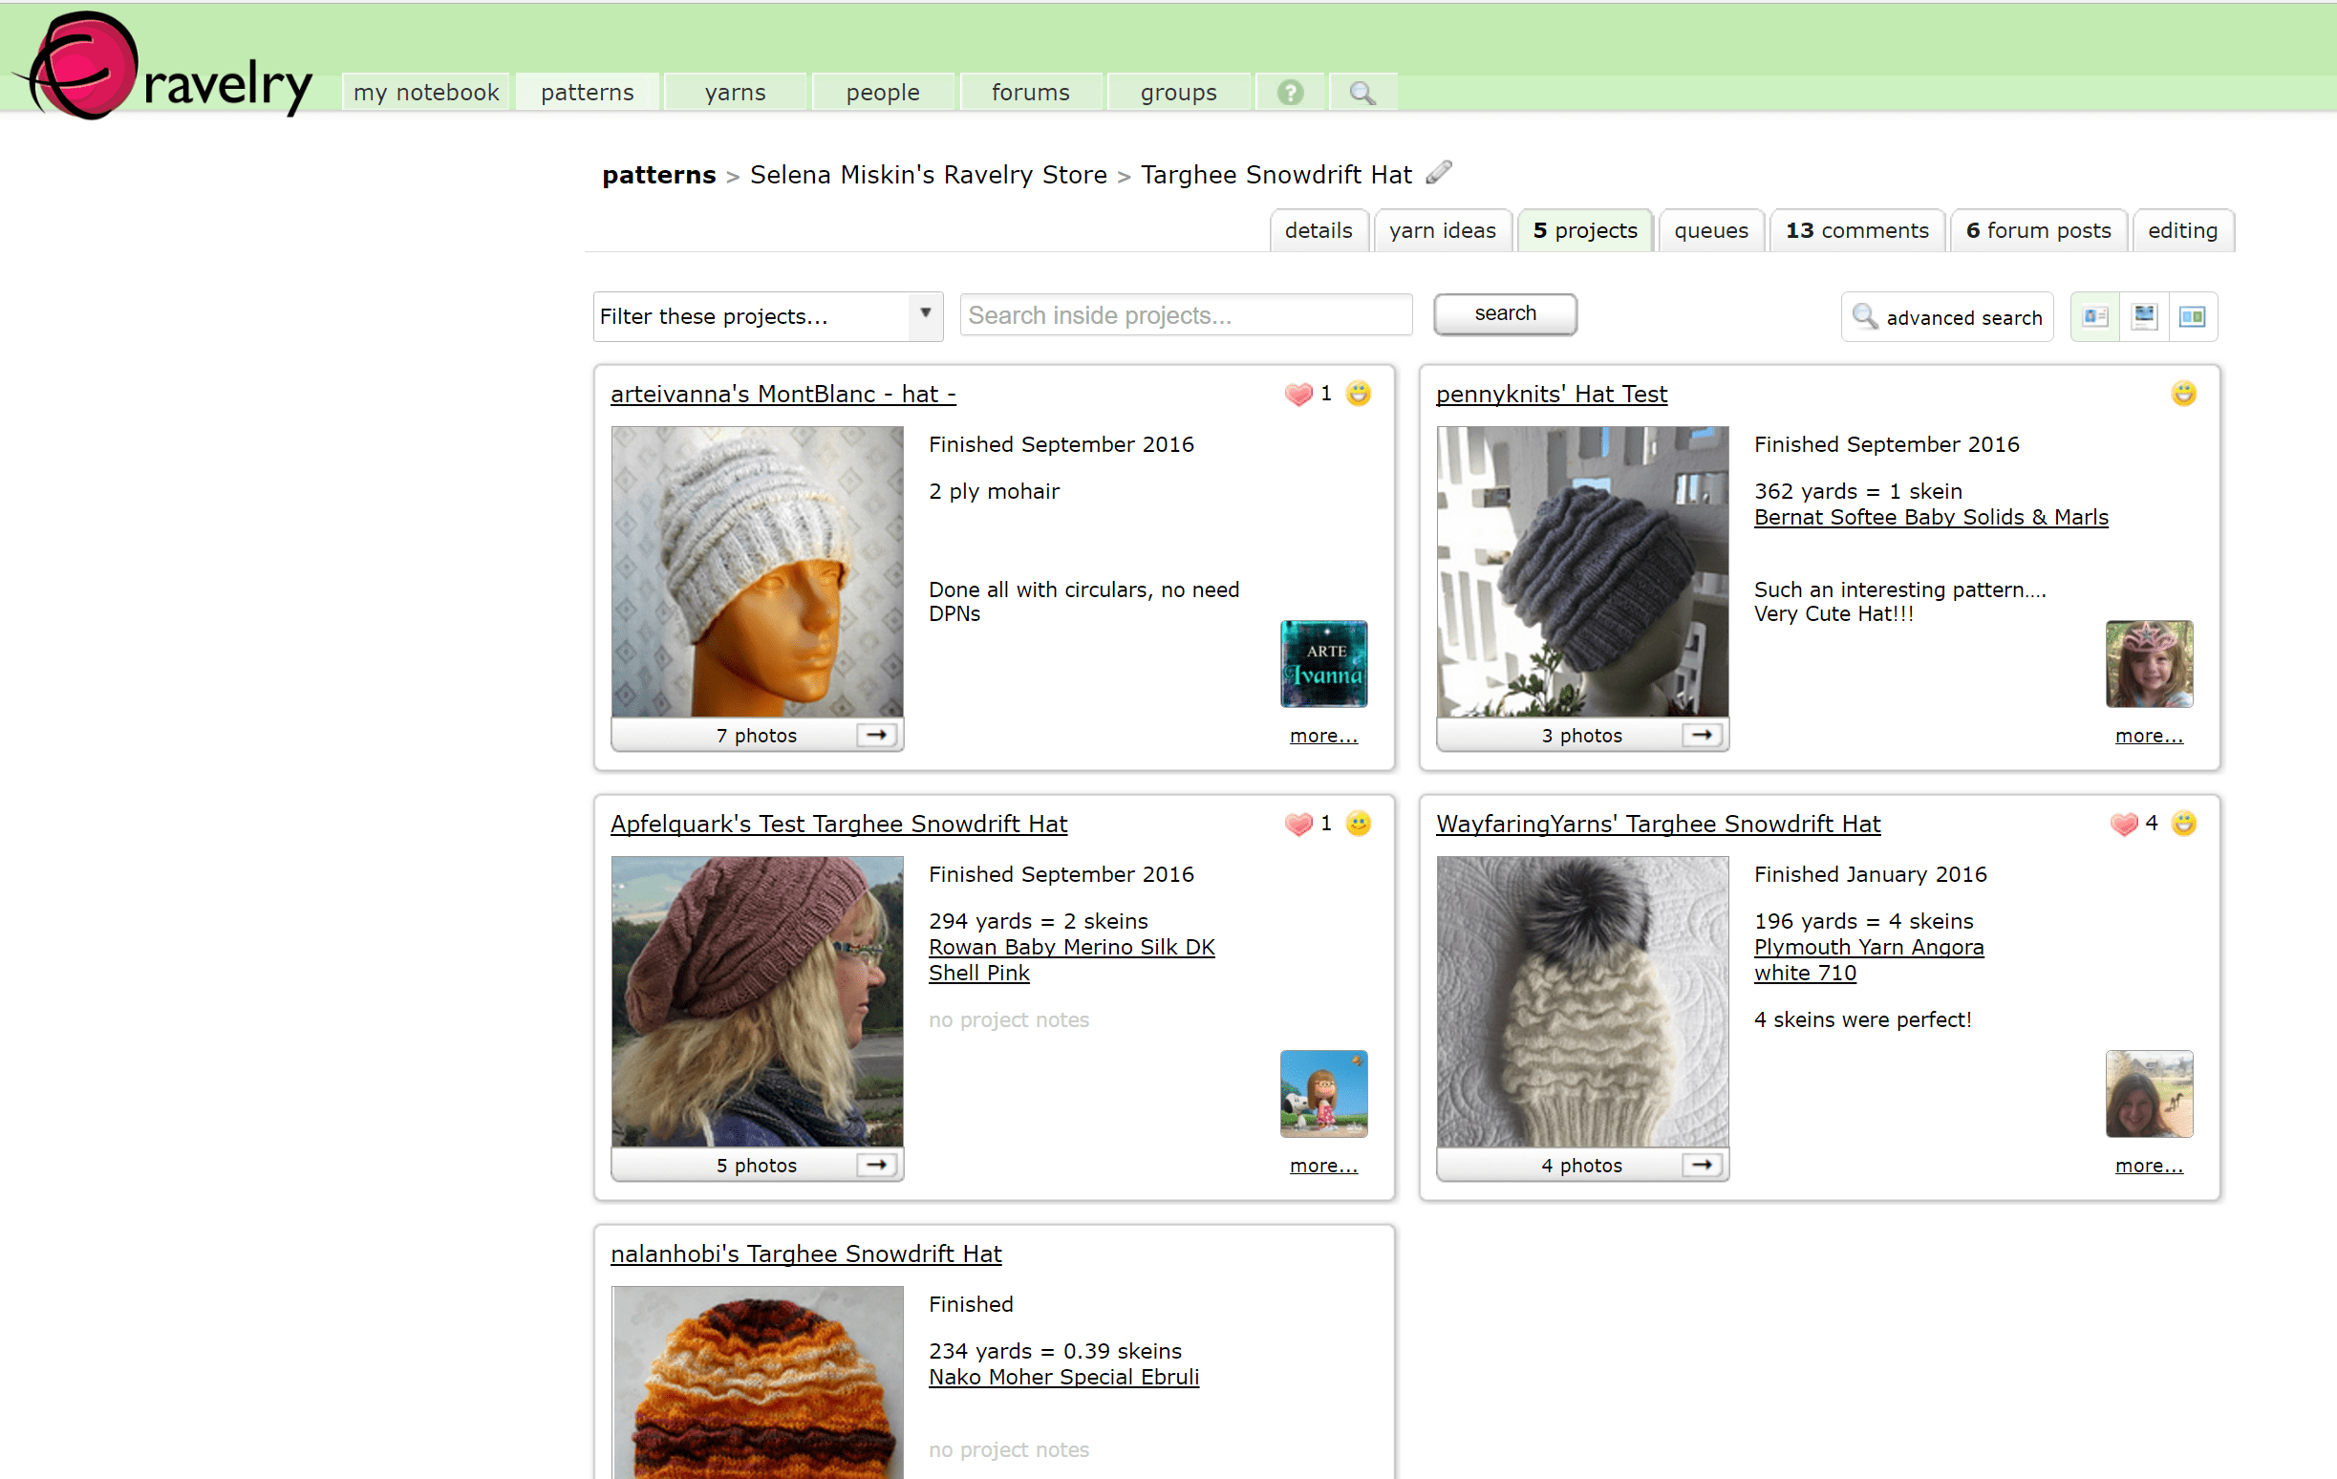Open WayfaringYarns' pom-pom hat photo

pos(1582,1000)
